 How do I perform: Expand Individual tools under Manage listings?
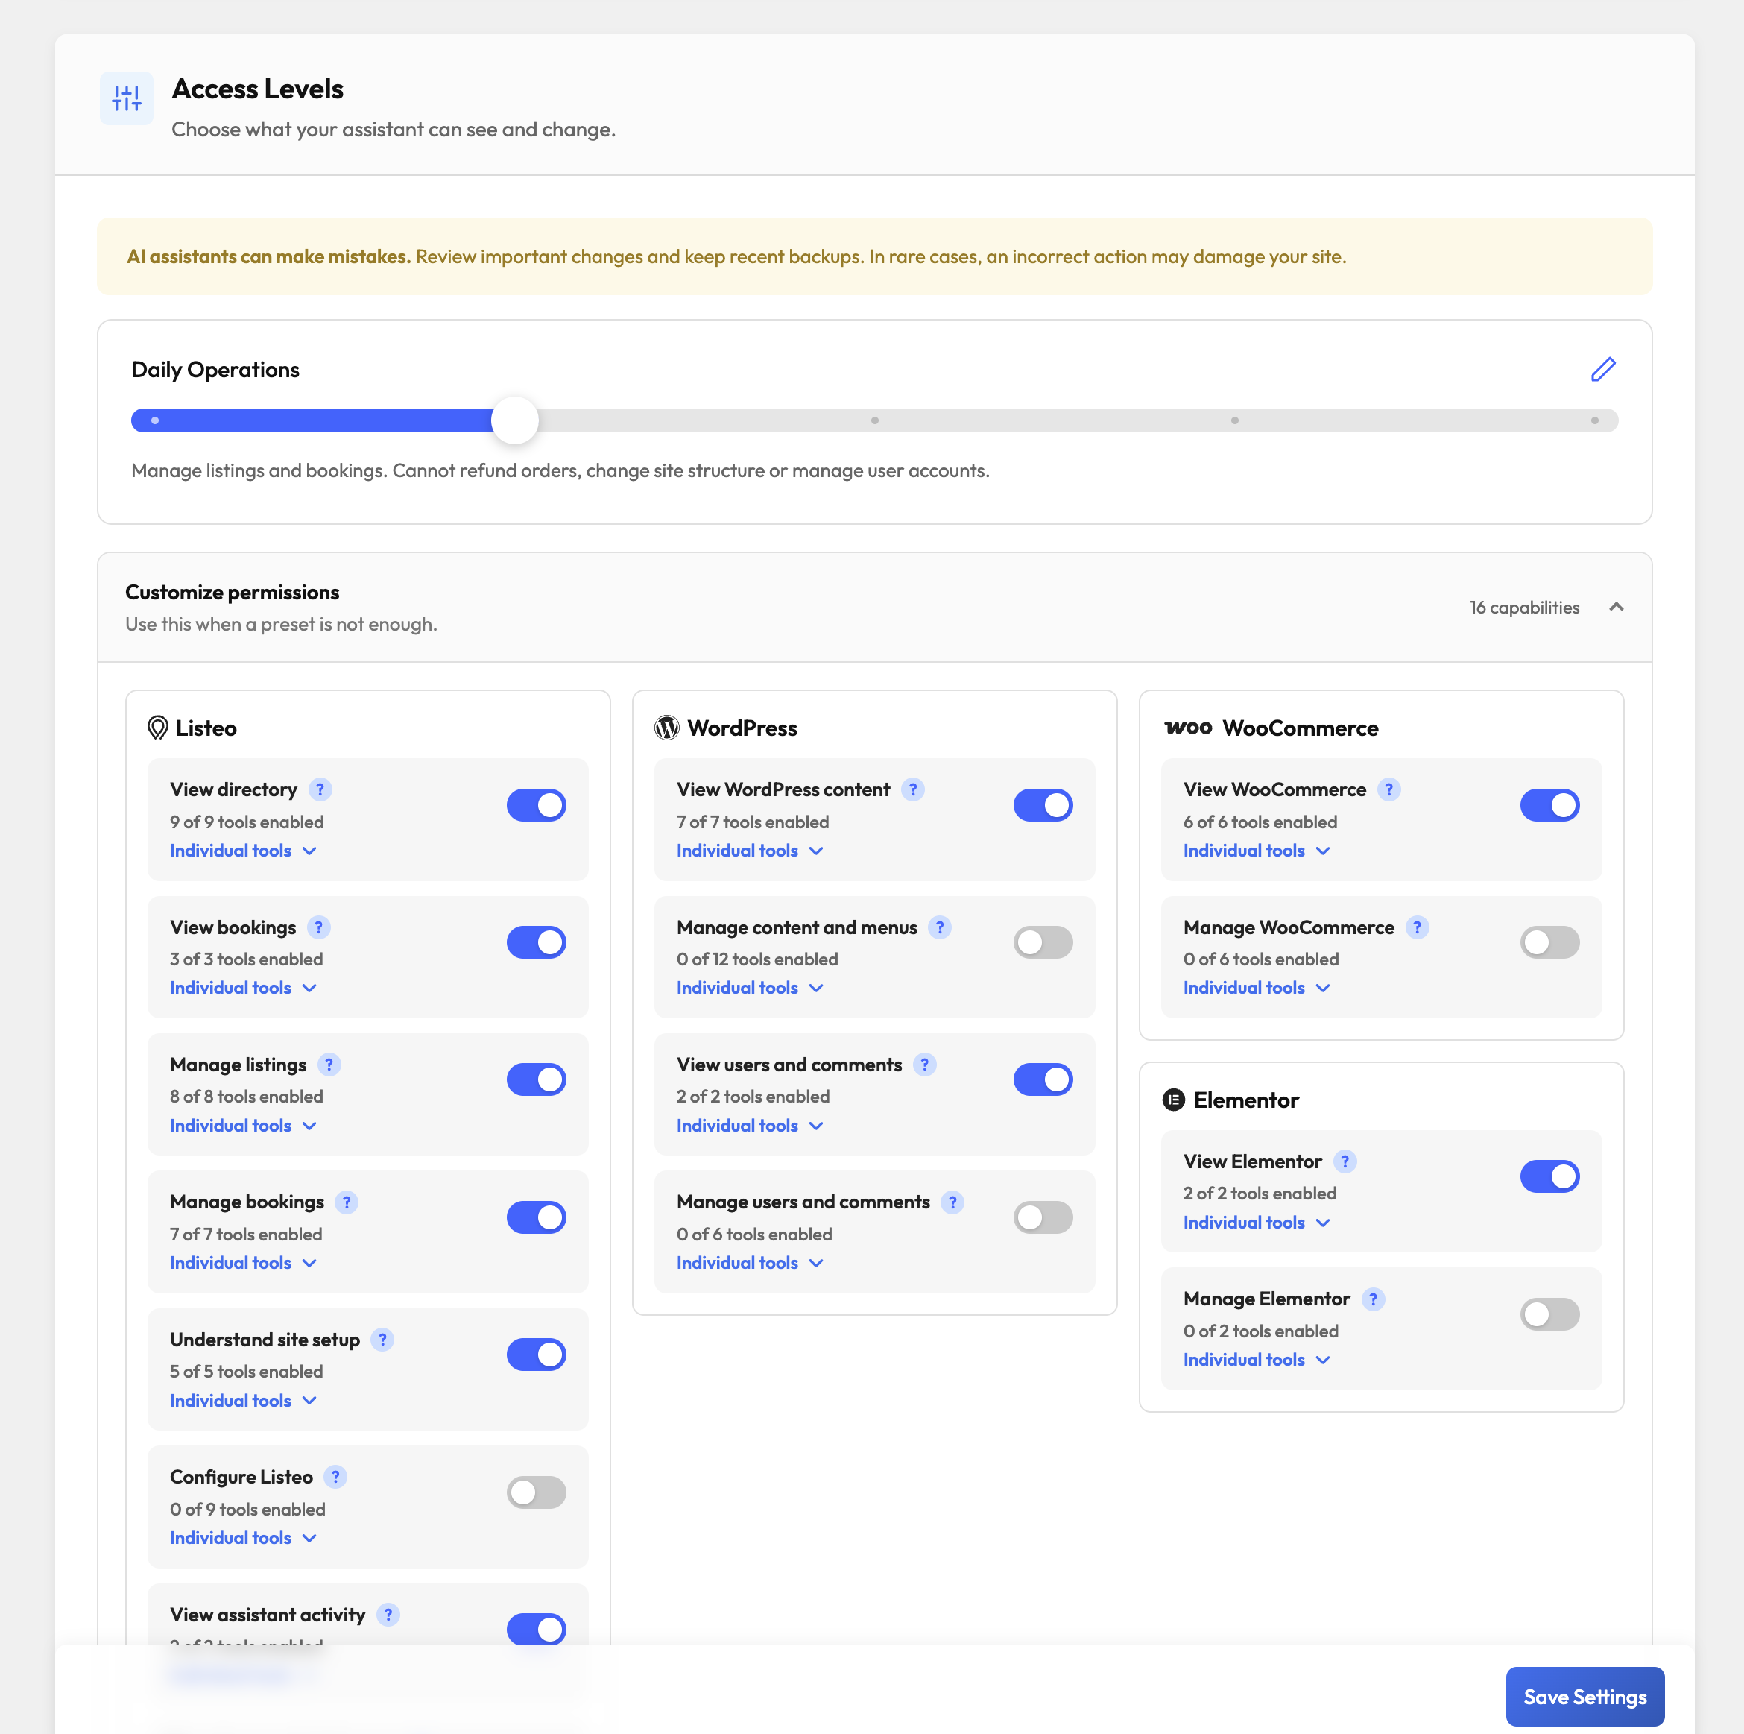pyautogui.click(x=244, y=1125)
